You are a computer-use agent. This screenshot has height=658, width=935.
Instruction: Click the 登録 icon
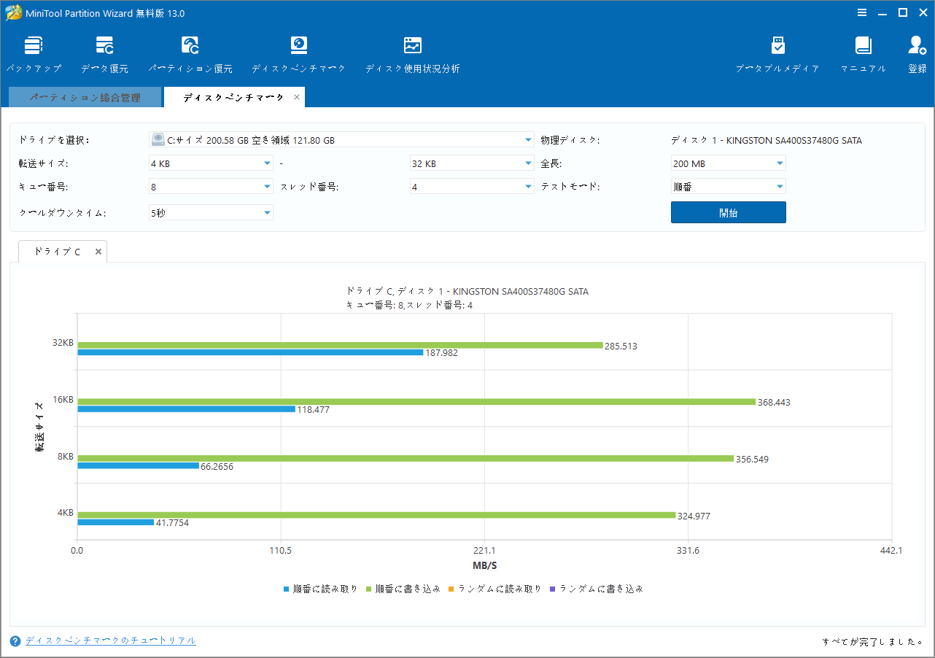(x=916, y=53)
